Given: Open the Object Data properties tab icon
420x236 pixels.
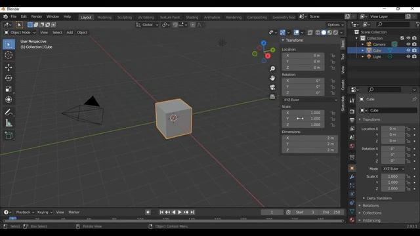Looking at the screenshot, I should [x=352, y=211].
